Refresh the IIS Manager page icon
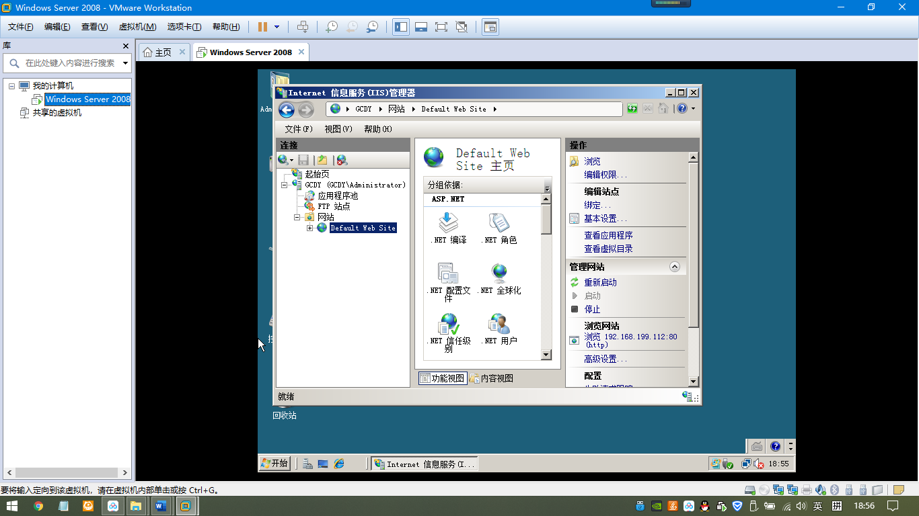Viewport: 919px width, 516px height. [x=632, y=108]
